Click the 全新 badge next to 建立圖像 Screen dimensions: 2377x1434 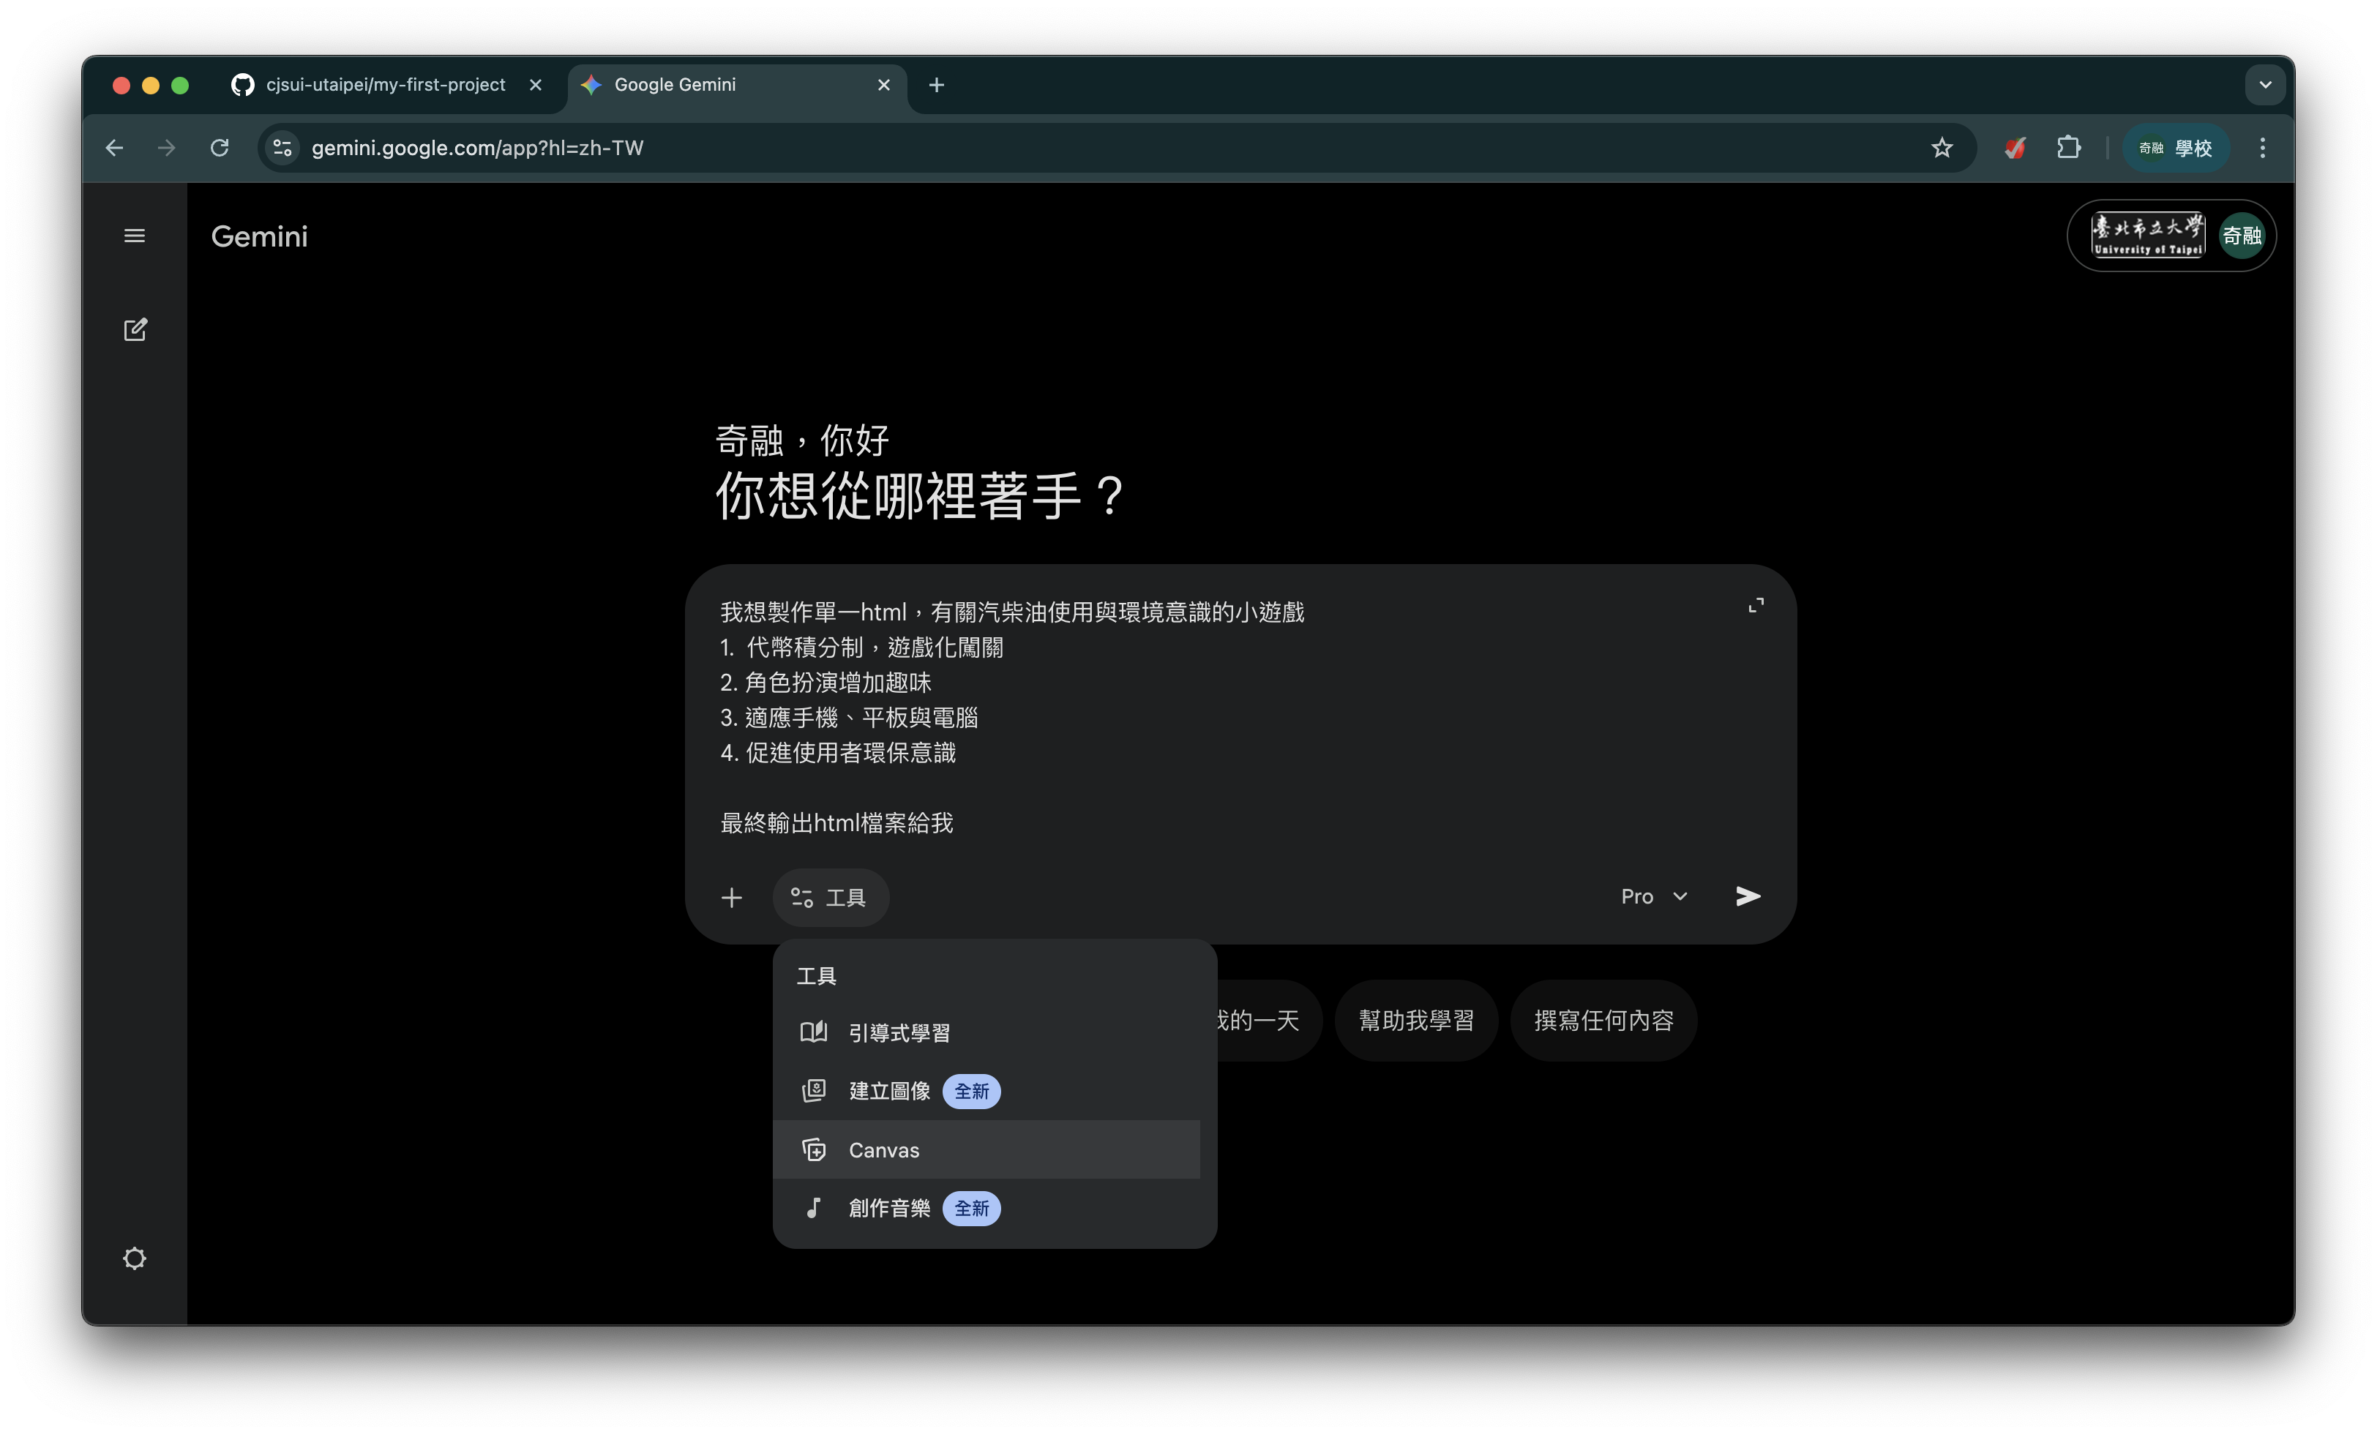tap(971, 1091)
